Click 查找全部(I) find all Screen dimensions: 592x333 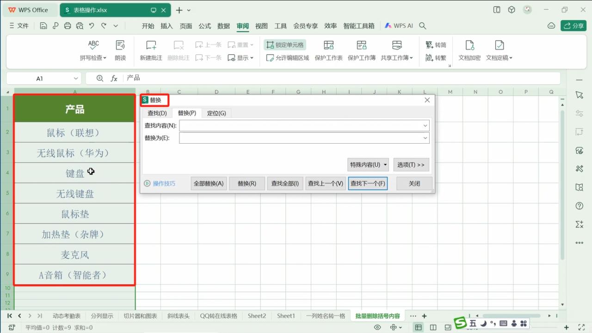[285, 183]
